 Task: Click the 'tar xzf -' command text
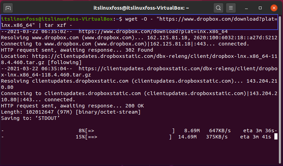58,25
